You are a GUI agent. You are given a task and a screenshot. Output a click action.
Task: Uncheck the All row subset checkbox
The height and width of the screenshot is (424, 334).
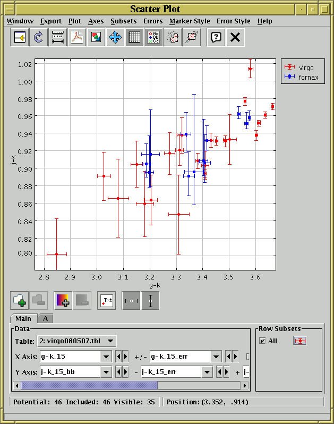pyautogui.click(x=262, y=341)
